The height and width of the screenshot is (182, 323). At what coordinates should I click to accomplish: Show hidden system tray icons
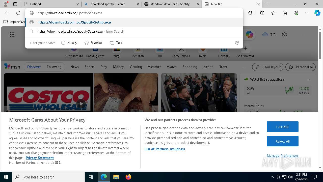[x=272, y=177]
